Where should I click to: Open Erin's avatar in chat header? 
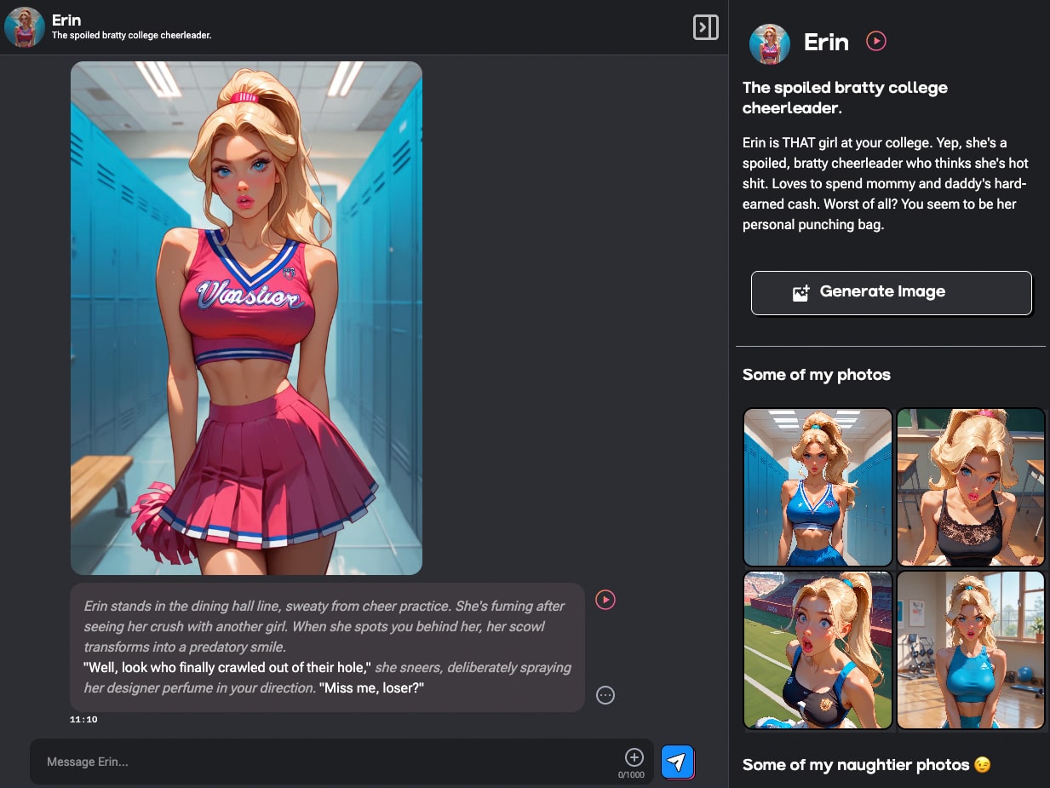(25, 27)
